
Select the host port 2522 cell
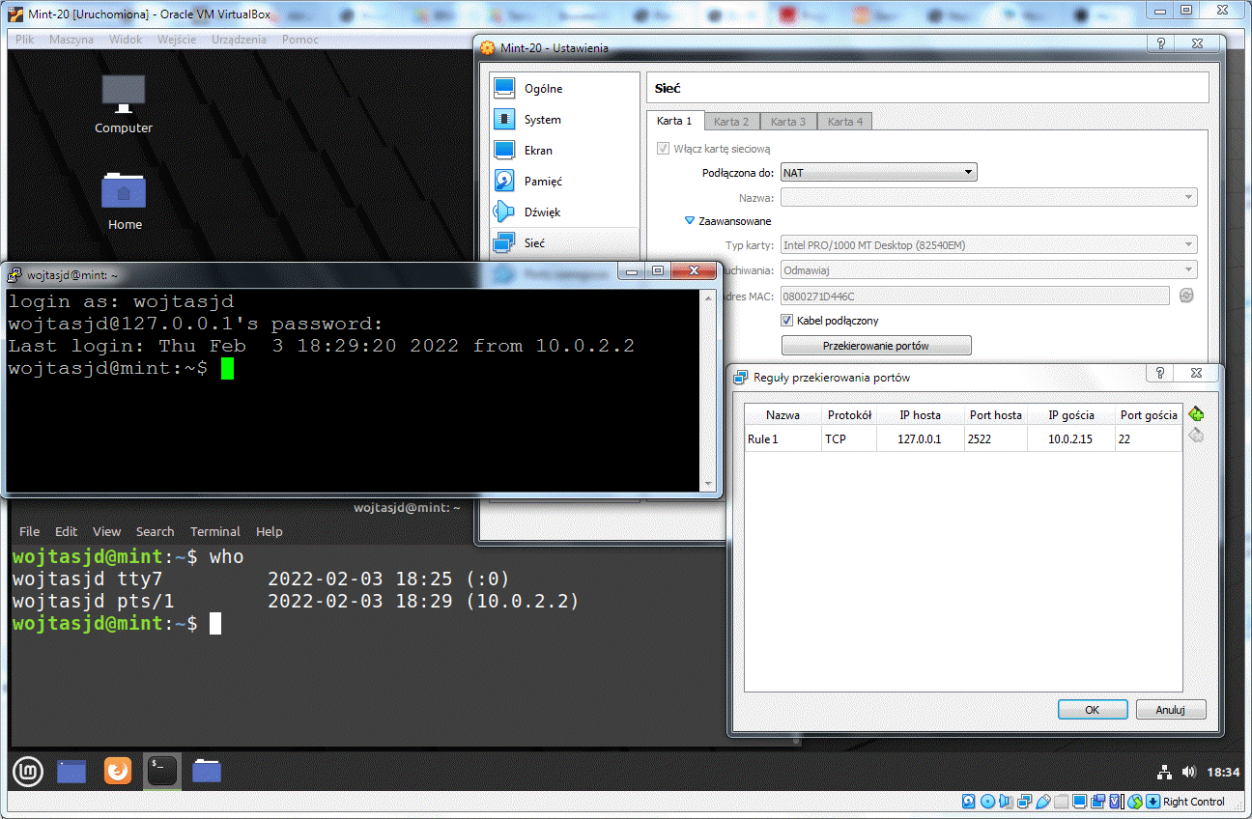point(996,439)
